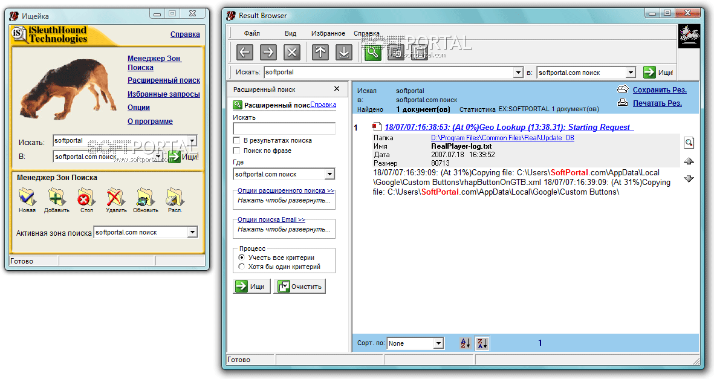Image resolution: width=714 pixels, height=379 pixels.
Task: Open the Сорт. по dropdown
Action: click(x=438, y=343)
